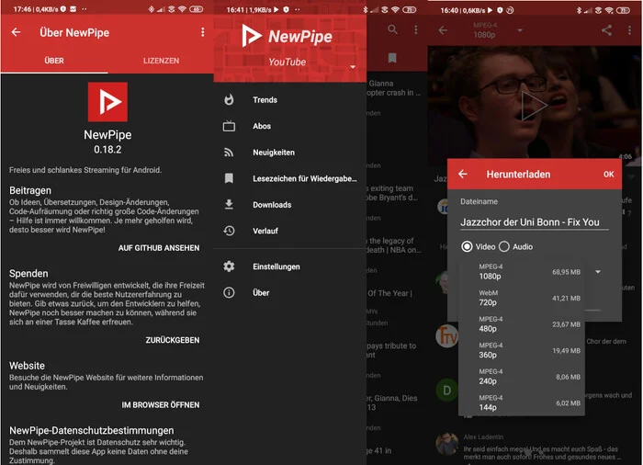Open Lesezeichen für Wiedergabe entry
Image resolution: width=643 pixels, height=465 pixels.
(290, 178)
